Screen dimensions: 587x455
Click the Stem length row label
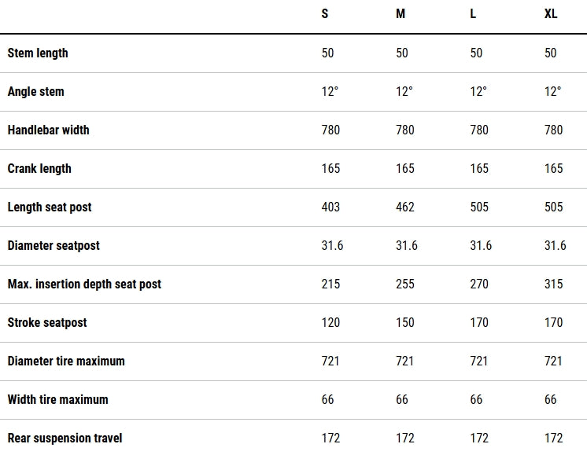tap(38, 53)
